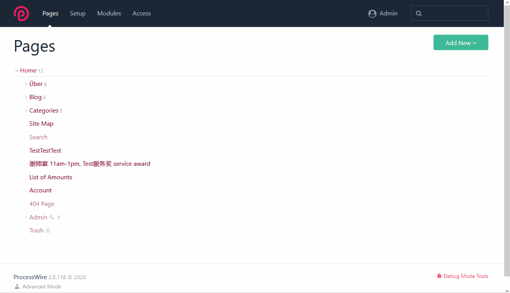Open the Modules menu
This screenshot has width=510, height=293.
[x=109, y=13]
